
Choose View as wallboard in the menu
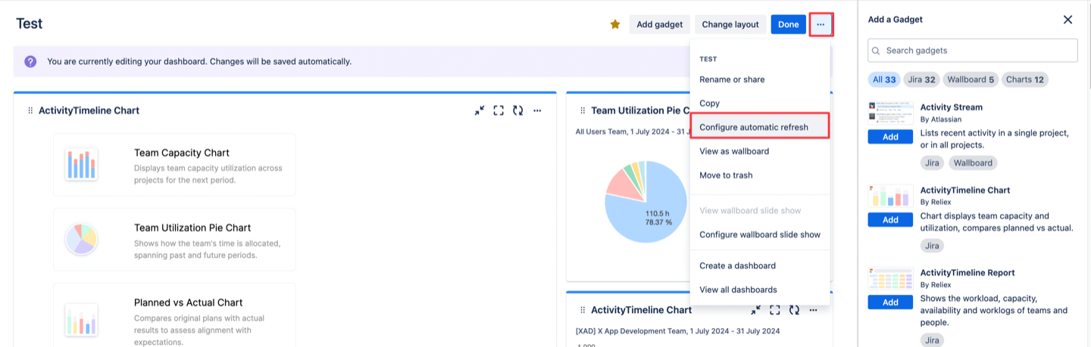click(x=733, y=151)
